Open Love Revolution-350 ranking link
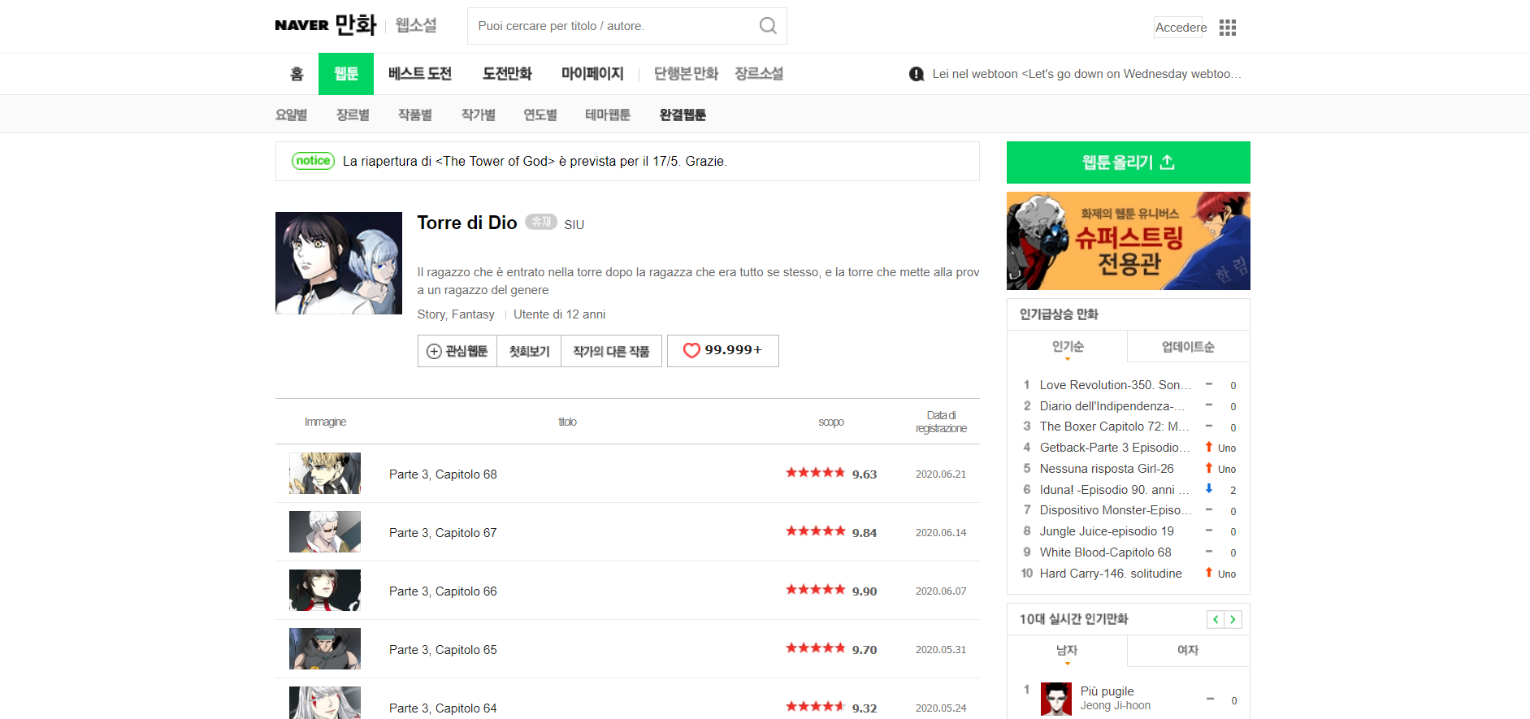 pos(1116,385)
